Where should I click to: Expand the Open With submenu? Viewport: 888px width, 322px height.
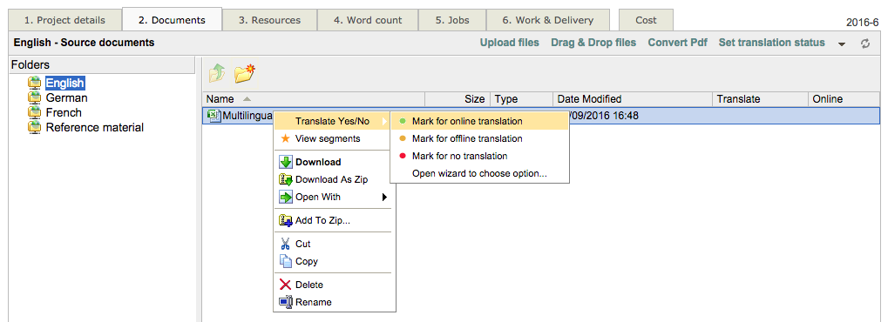(334, 197)
